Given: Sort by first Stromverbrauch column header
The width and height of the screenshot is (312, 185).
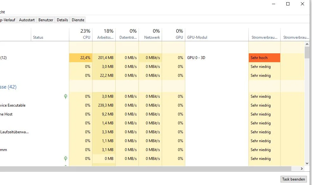Looking at the screenshot, I should tap(264, 34).
